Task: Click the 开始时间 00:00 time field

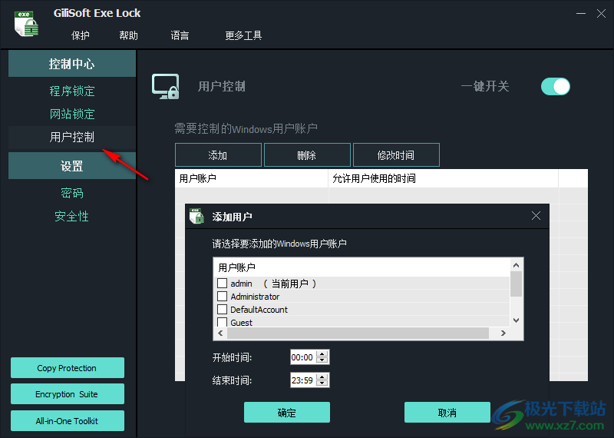Action: tap(303, 357)
